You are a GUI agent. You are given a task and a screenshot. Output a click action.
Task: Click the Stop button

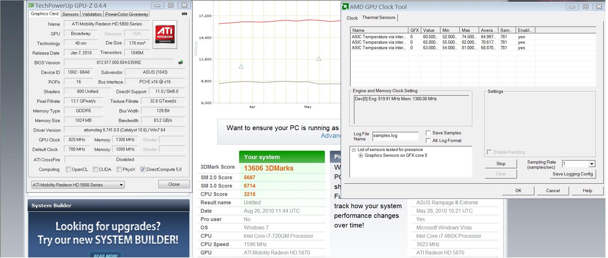point(501,164)
